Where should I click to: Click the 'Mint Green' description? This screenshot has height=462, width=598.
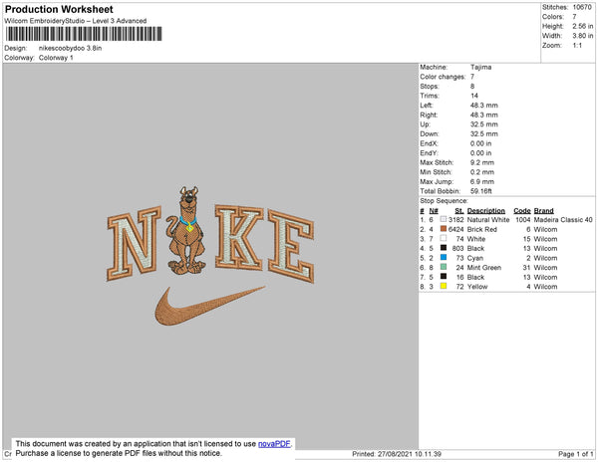(484, 268)
